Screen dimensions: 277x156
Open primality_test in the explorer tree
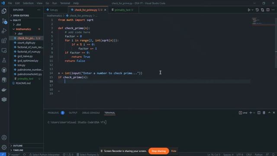coord(26,79)
